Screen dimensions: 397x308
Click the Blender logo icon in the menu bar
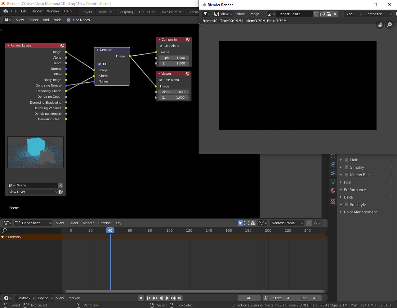5,11
